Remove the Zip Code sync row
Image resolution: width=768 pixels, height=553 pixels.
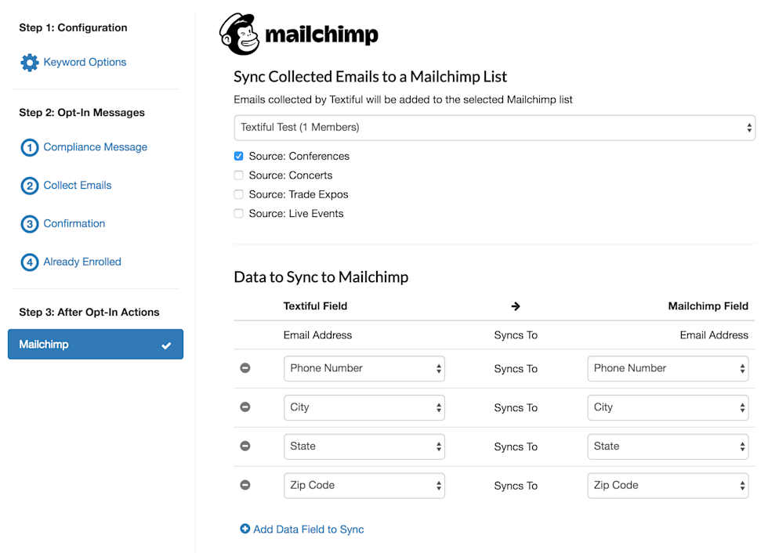point(245,486)
